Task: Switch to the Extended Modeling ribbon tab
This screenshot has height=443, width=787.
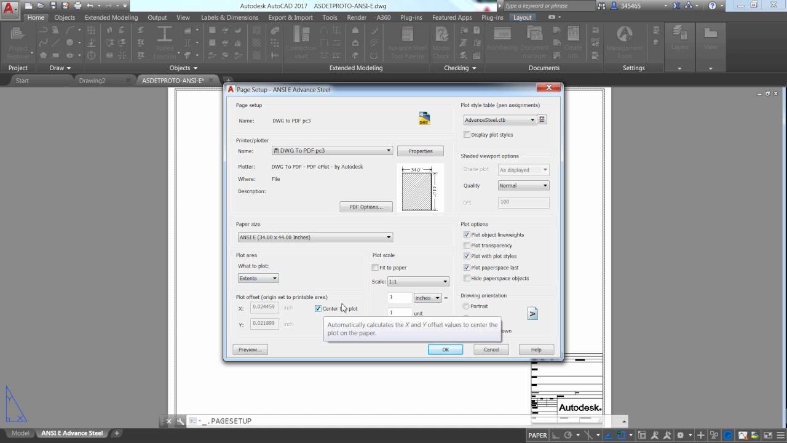Action: (x=111, y=17)
